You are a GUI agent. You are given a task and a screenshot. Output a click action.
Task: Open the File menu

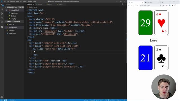click(x=4, y=1)
